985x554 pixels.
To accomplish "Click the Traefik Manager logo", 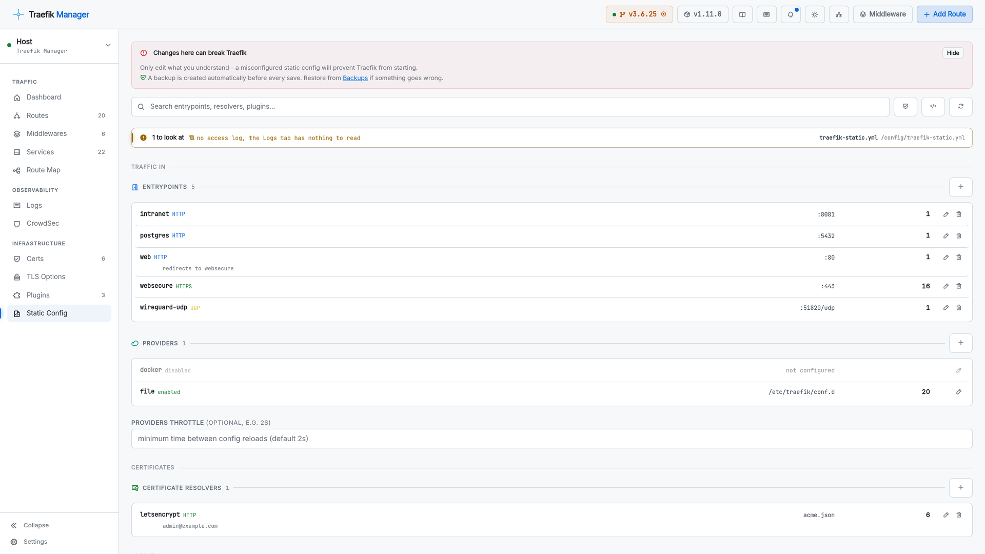I will (51, 14).
